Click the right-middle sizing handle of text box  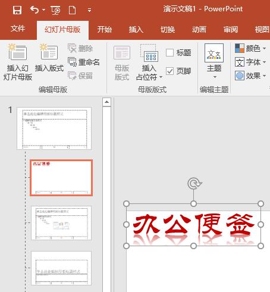(x=260, y=225)
